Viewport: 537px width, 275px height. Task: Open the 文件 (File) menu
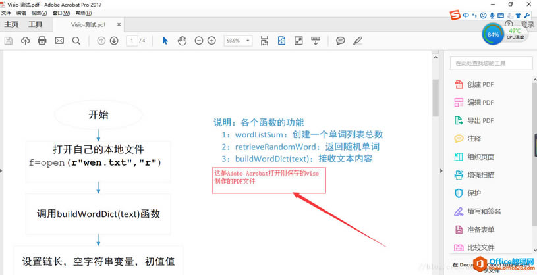pyautogui.click(x=6, y=13)
